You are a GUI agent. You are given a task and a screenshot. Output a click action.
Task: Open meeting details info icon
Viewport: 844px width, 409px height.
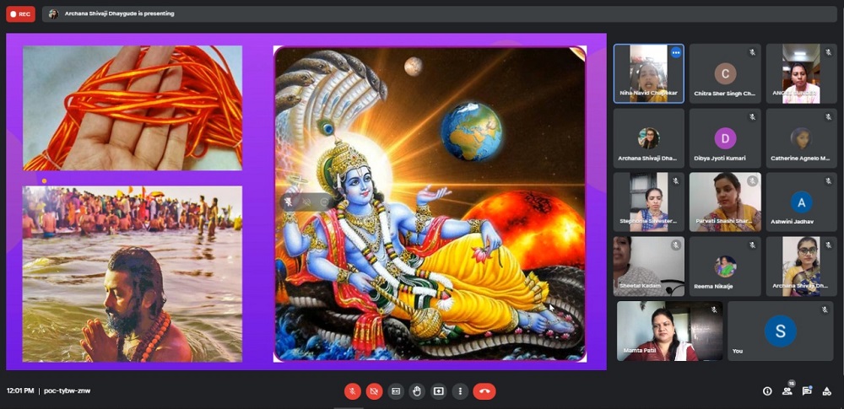click(x=767, y=391)
